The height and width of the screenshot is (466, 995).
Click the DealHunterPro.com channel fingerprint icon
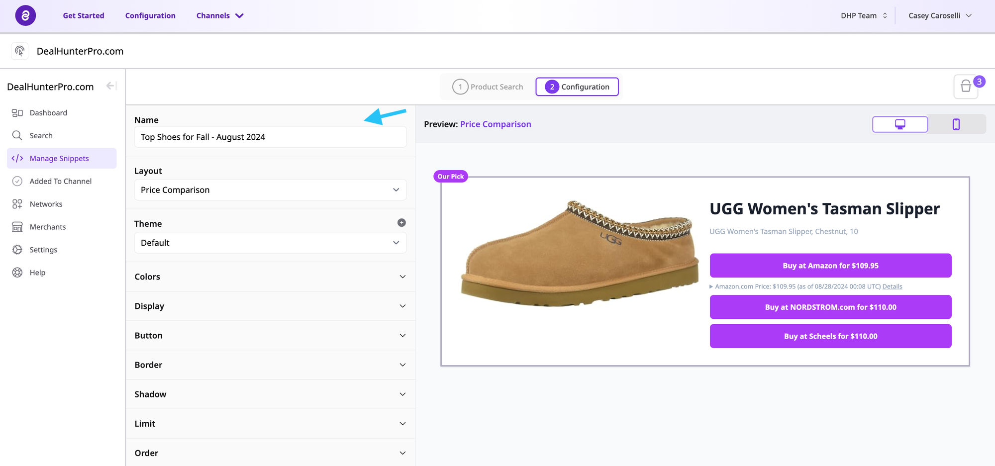pyautogui.click(x=20, y=51)
